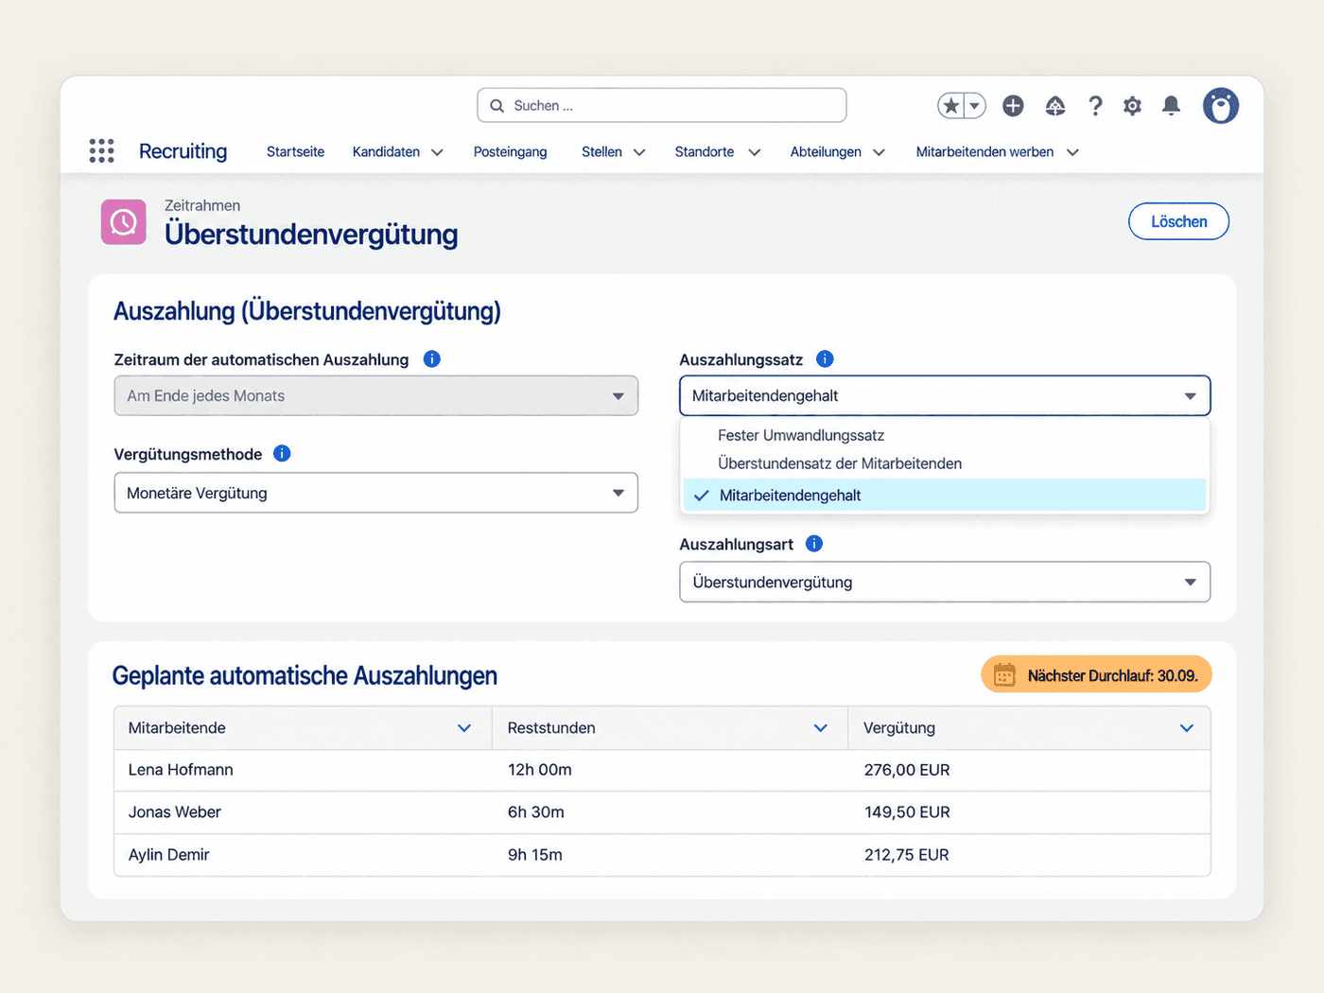Click the favorites star icon

[951, 106]
